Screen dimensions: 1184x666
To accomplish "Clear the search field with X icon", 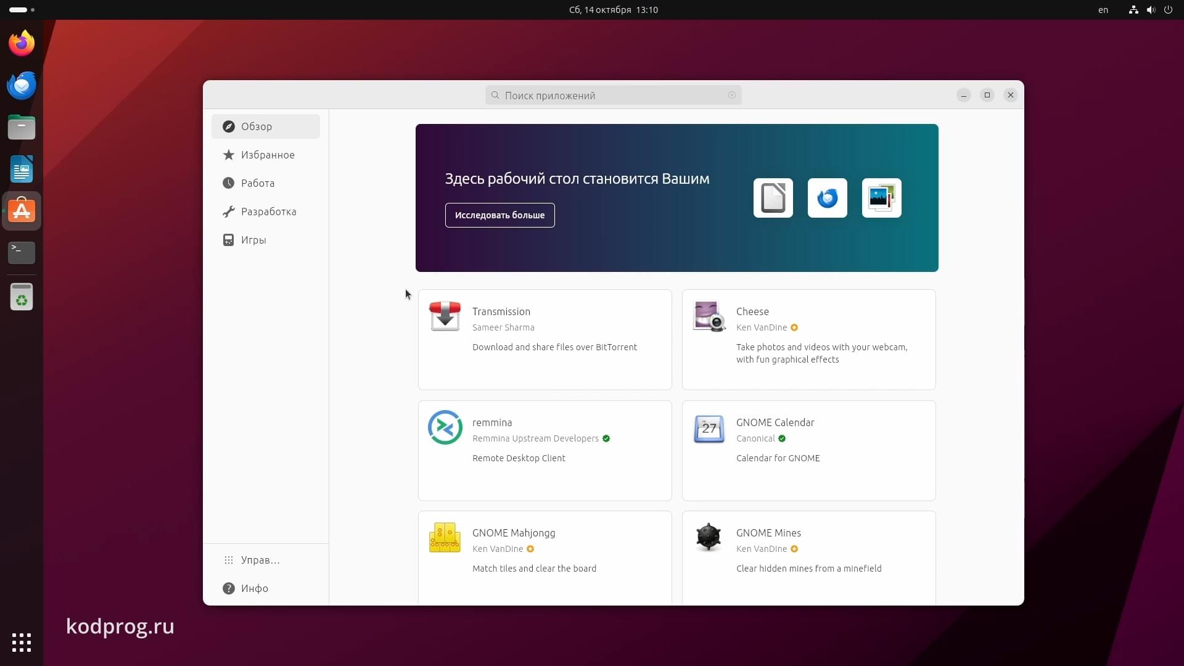I will [x=731, y=95].
